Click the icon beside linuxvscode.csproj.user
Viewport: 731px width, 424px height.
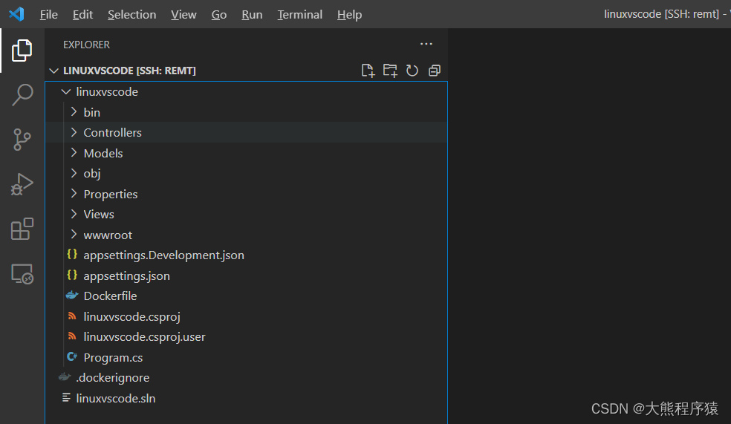[72, 336]
